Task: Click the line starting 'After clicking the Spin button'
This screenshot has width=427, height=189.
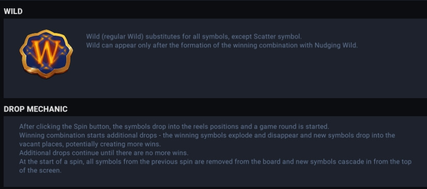Action: coord(174,127)
